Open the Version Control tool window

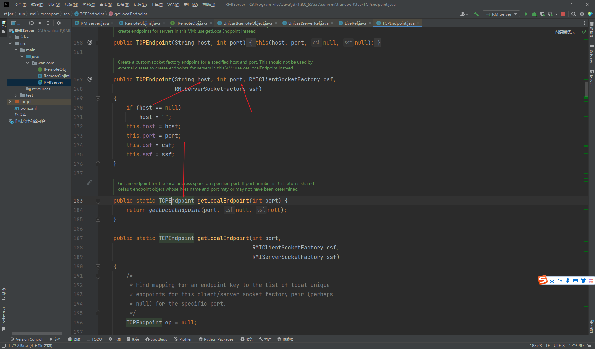point(26,339)
